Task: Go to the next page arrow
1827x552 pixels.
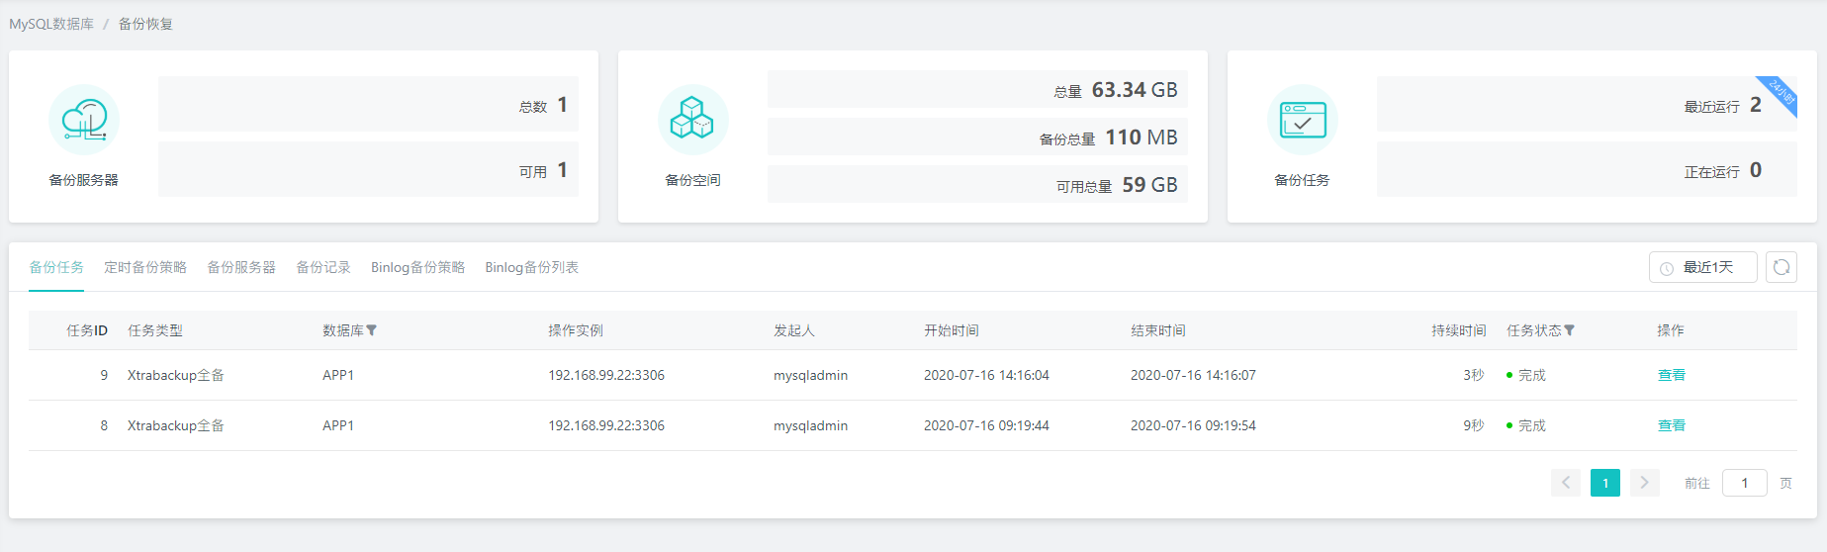Action: pos(1644,483)
